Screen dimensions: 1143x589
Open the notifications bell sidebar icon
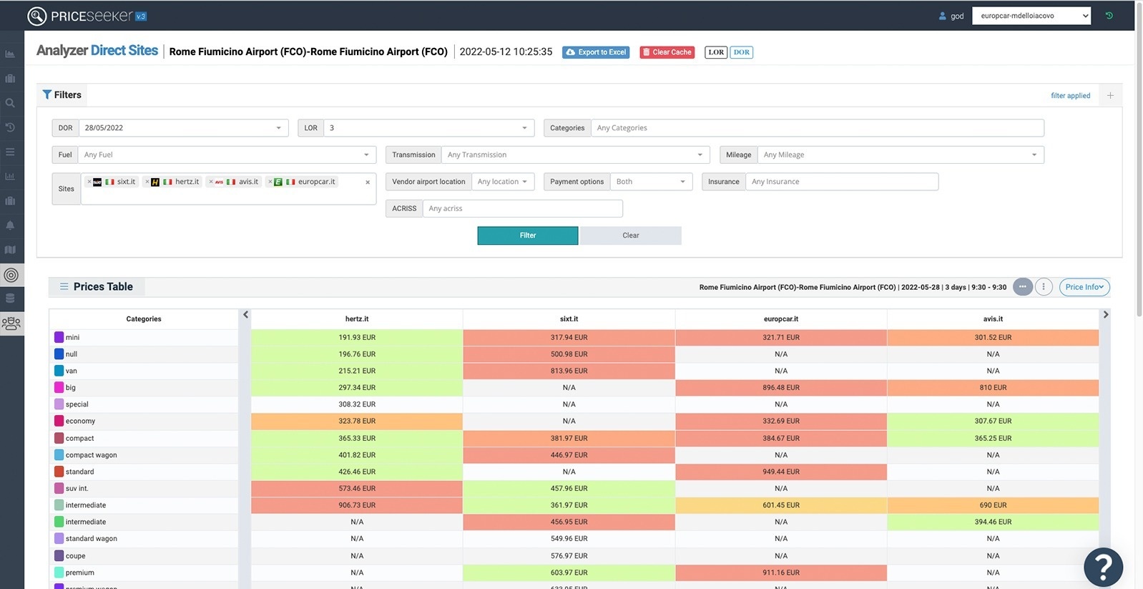[10, 225]
